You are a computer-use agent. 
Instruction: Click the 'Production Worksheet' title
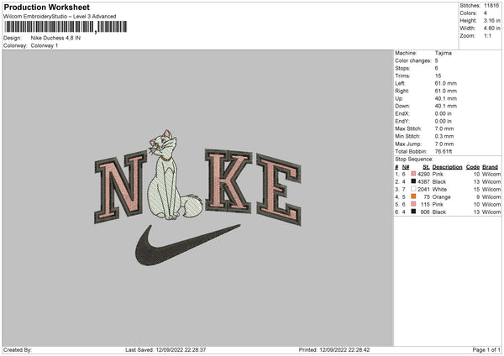coord(46,7)
